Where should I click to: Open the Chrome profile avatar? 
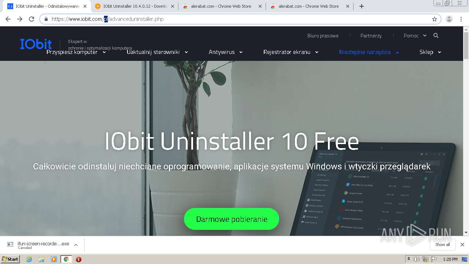(x=449, y=19)
